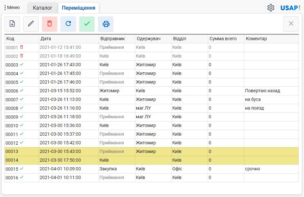Click sender 'Закупка' in row 00015
304x197 pixels.
[x=108, y=169]
